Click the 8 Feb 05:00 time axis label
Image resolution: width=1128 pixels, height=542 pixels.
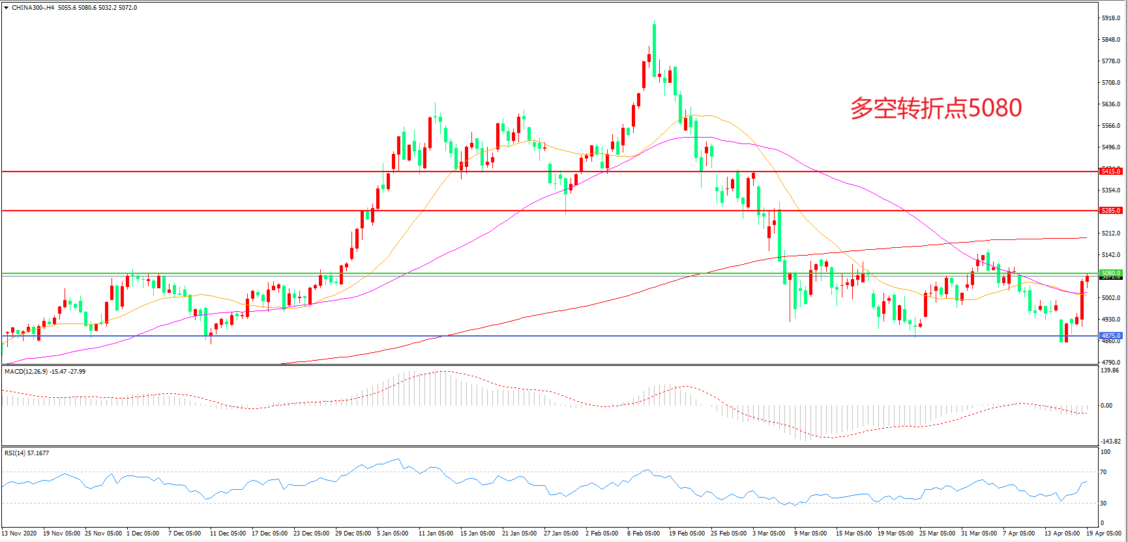pos(643,534)
